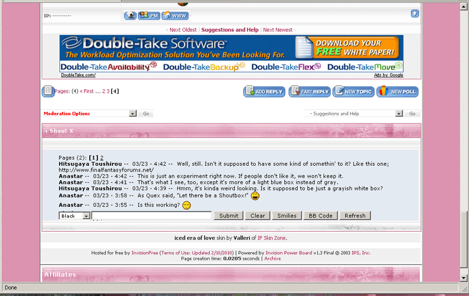Image resolution: width=469 pixels, height=296 pixels.
Task: Expand the Black text color dropdown
Action: [x=86, y=216]
